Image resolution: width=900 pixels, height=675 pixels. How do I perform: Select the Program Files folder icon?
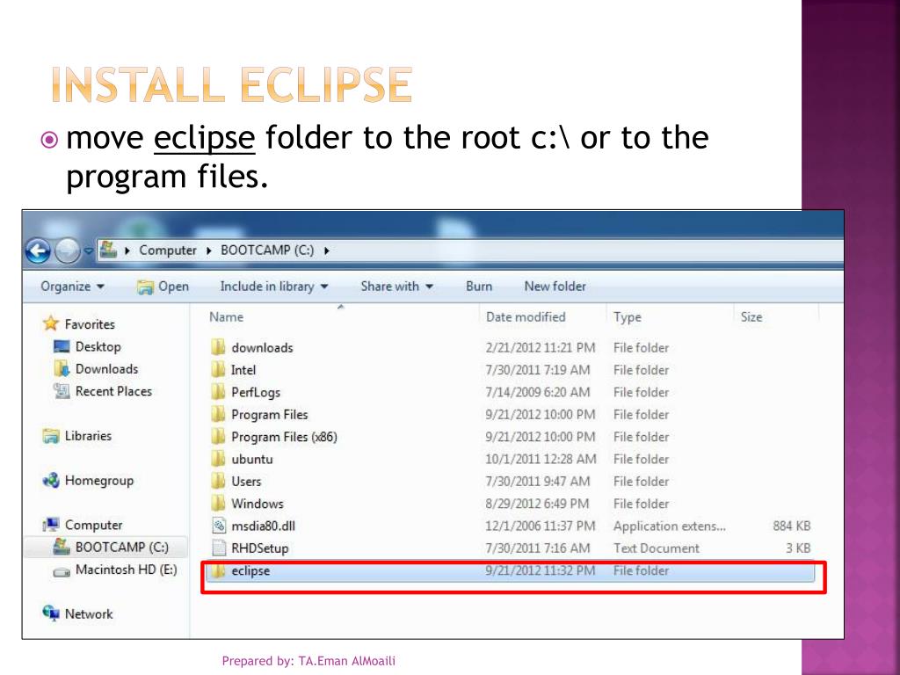[x=218, y=415]
